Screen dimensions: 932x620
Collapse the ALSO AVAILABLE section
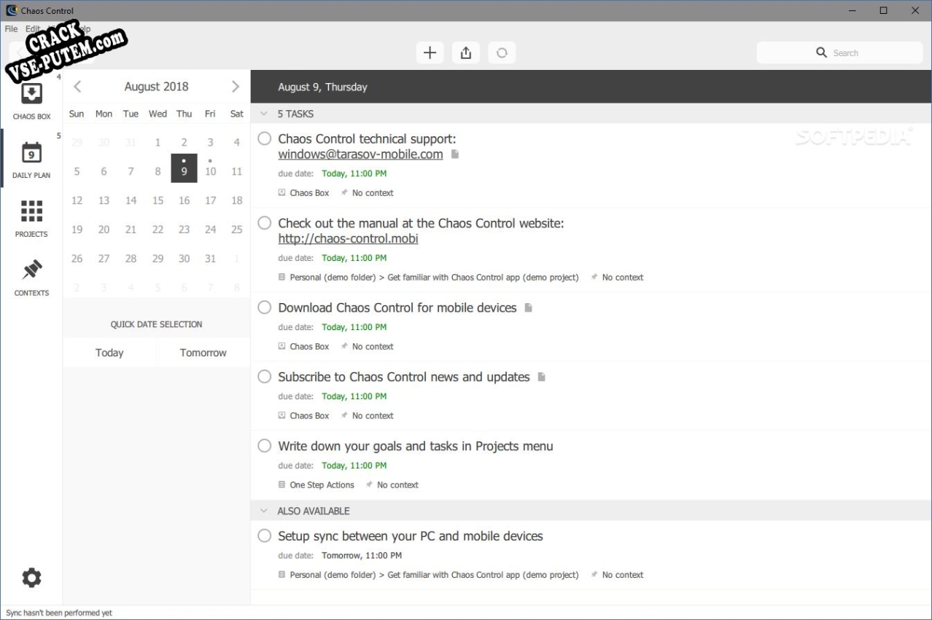coord(263,511)
